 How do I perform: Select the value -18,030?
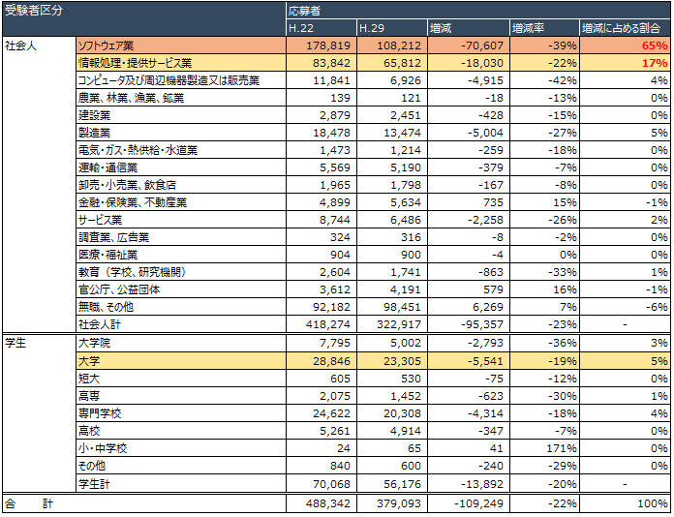coord(482,63)
